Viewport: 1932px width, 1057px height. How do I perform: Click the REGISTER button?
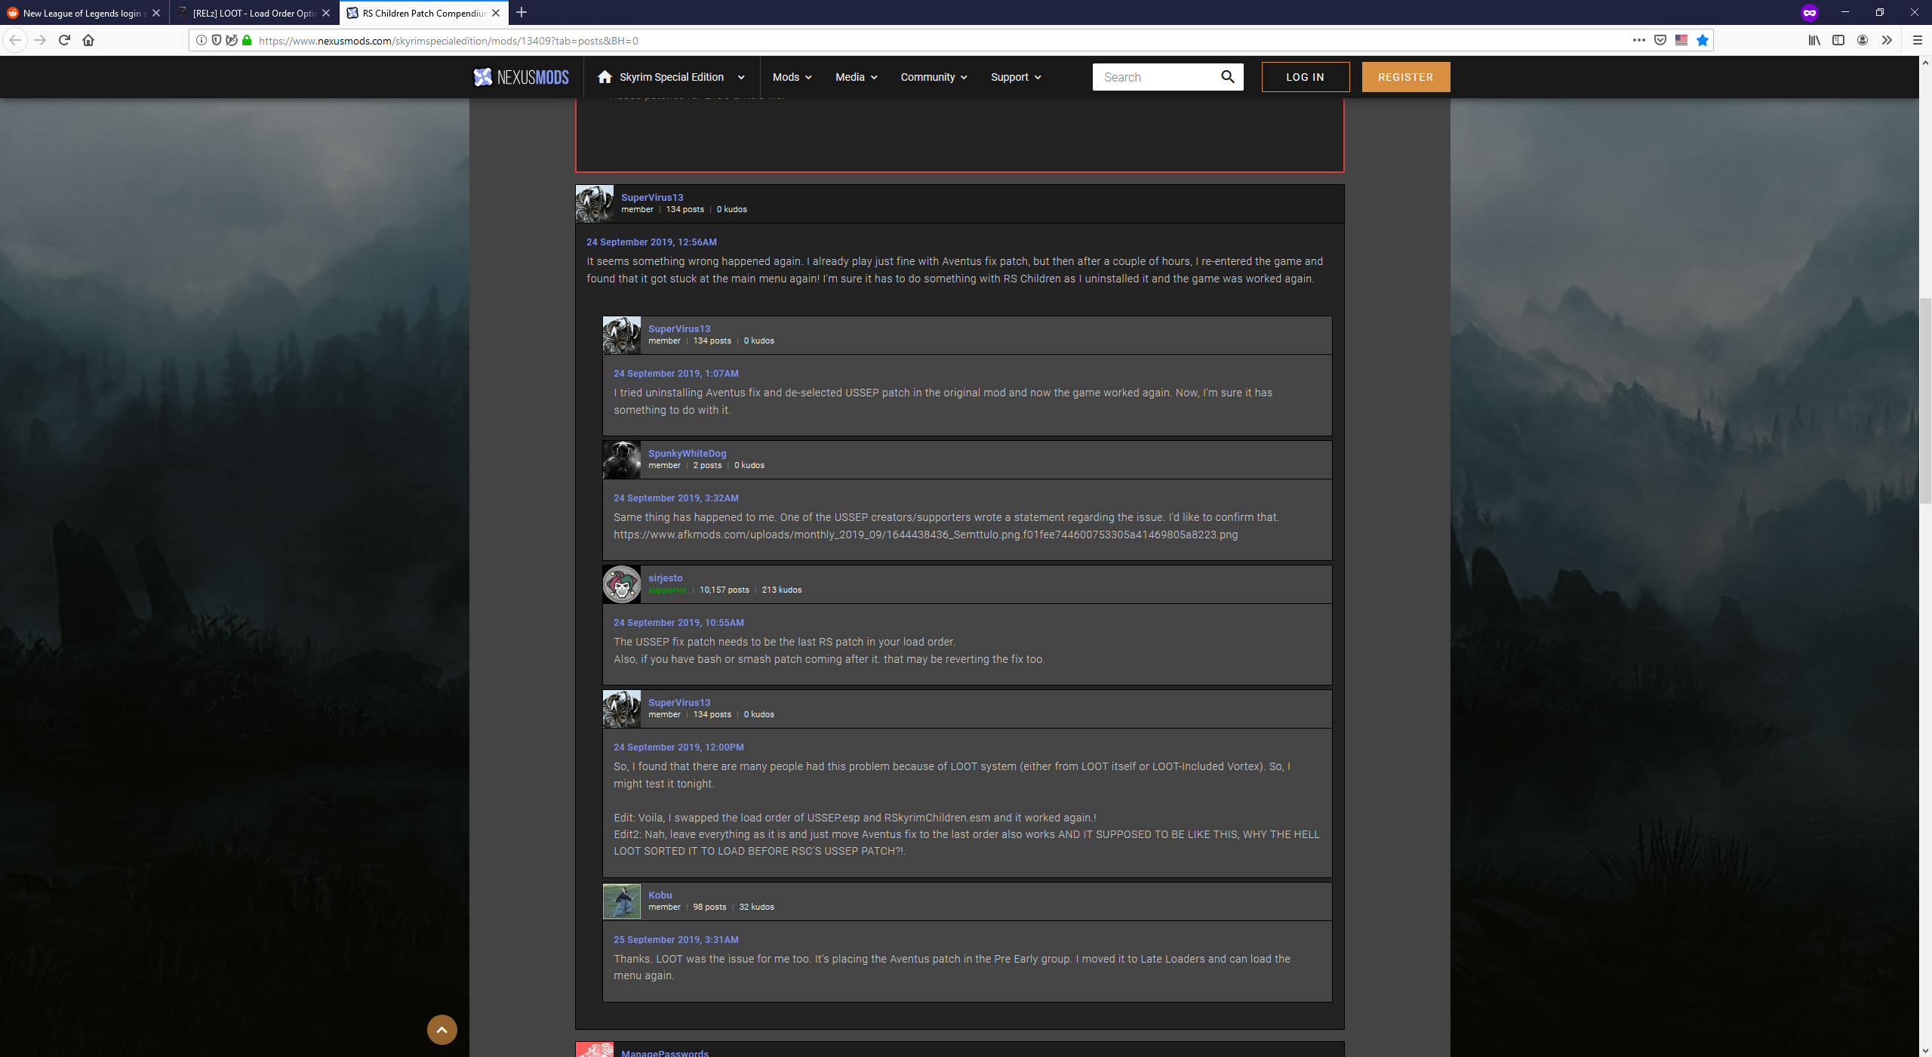(x=1406, y=77)
